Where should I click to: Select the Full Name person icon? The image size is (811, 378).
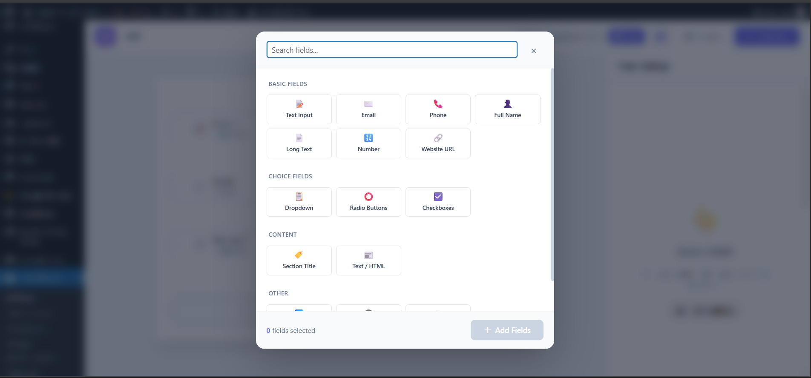click(507, 104)
